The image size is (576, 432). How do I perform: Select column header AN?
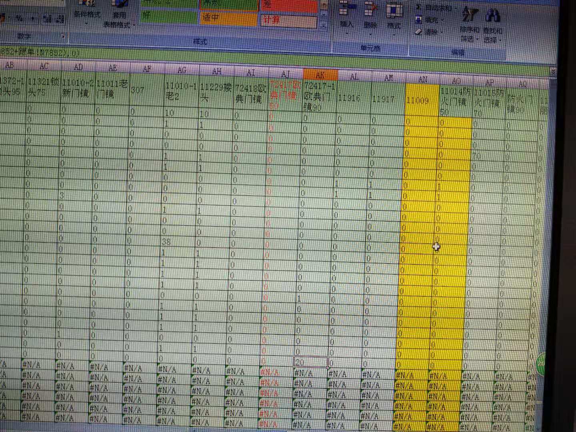click(x=423, y=79)
